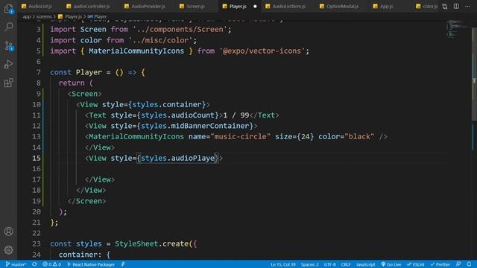Change encoding via UTF-8 status item
The image size is (477, 268).
click(x=329, y=264)
